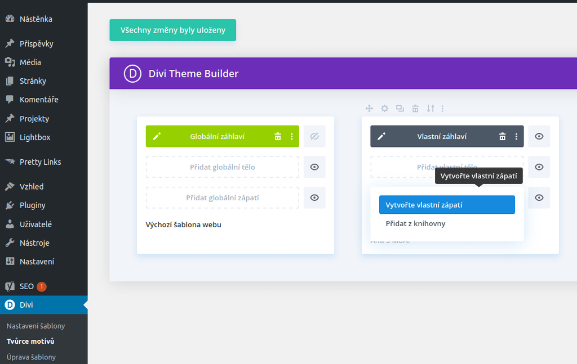
Task: Open the SEO menu with notification
Action: coord(26,286)
